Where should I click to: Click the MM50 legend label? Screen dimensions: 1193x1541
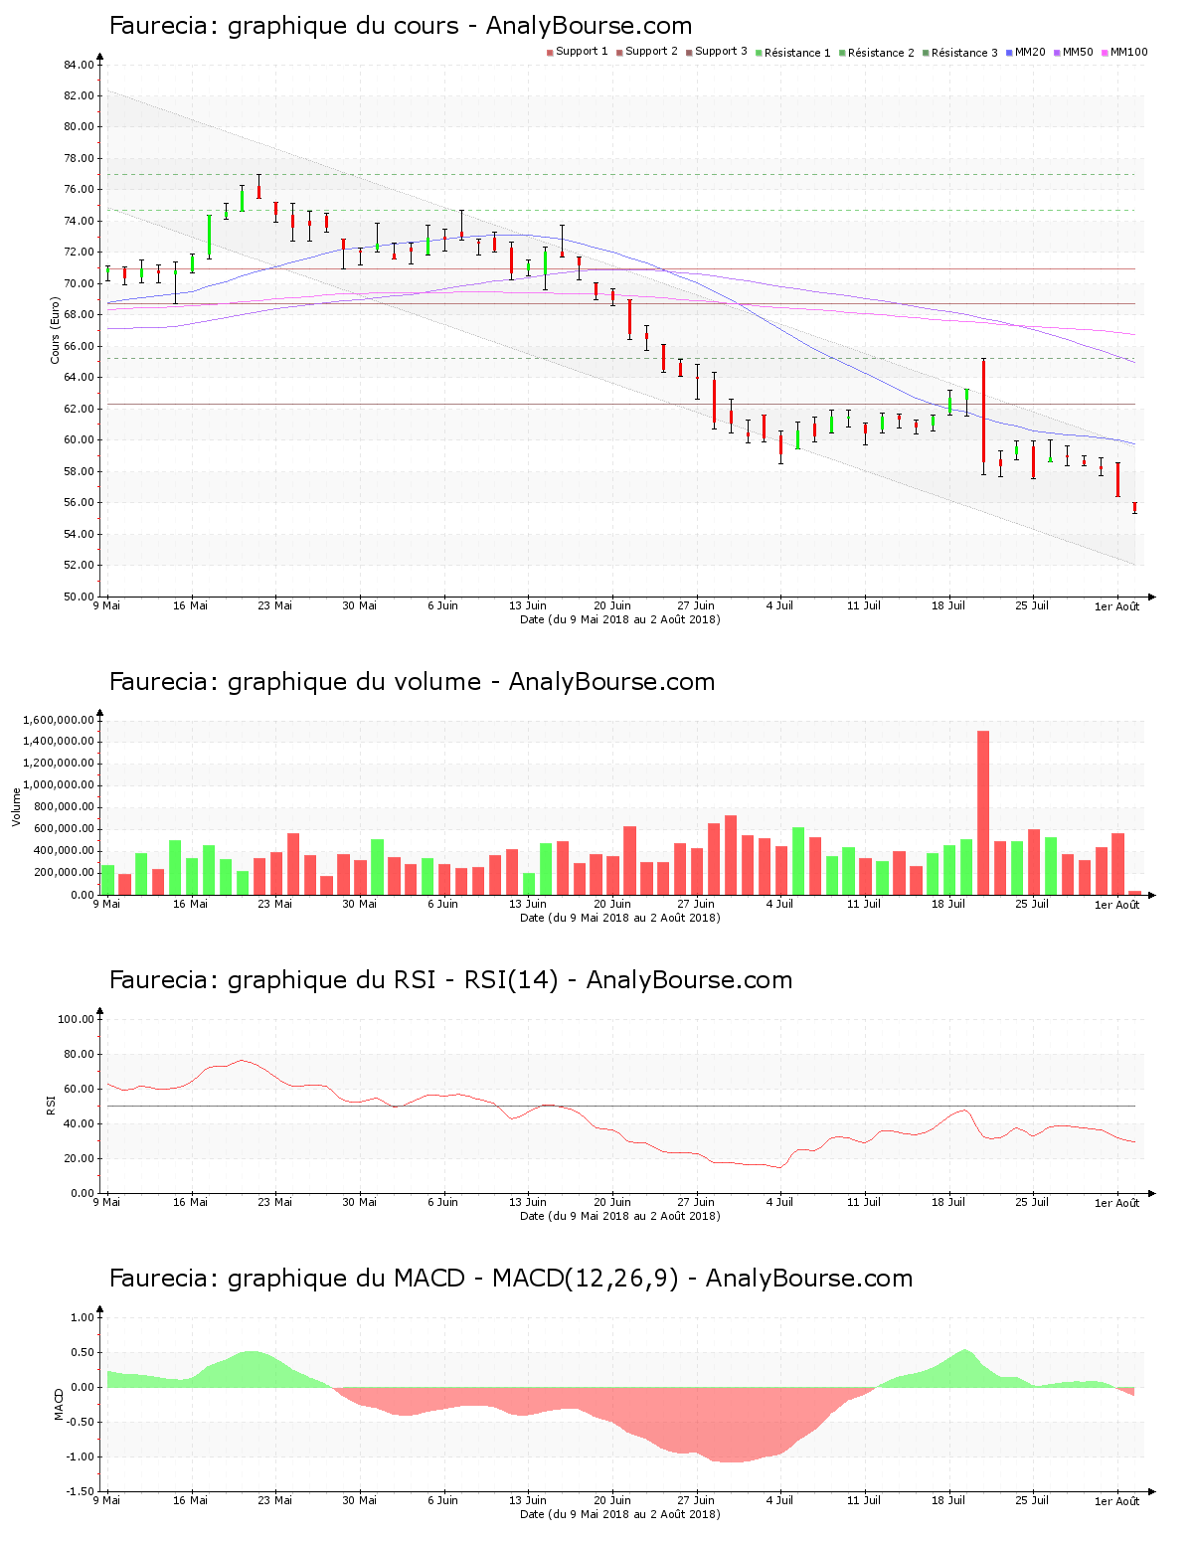(1078, 52)
